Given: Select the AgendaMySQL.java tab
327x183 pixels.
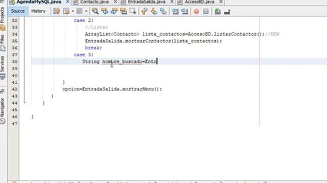Looking at the screenshot, I should pyautogui.click(x=39, y=2).
